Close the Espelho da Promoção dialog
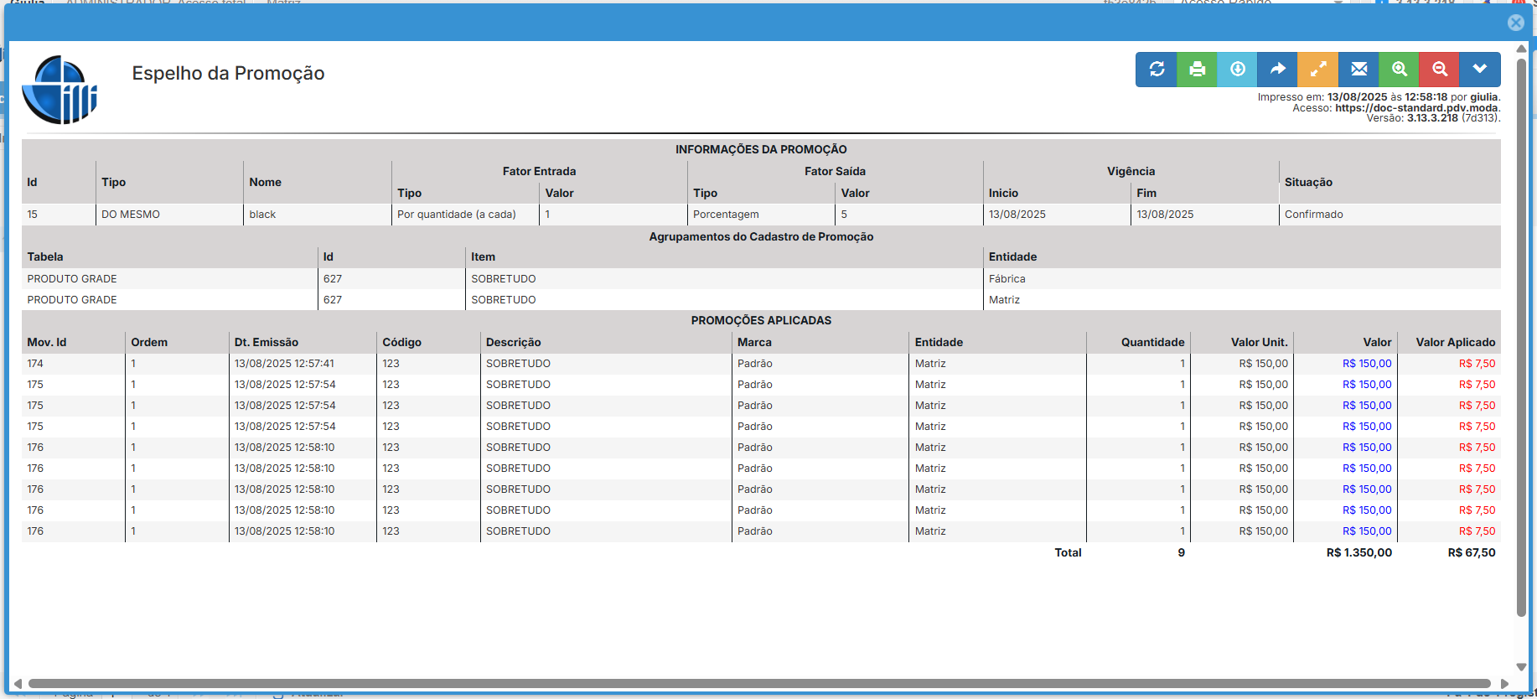The height and width of the screenshot is (699, 1537). pyautogui.click(x=1515, y=23)
